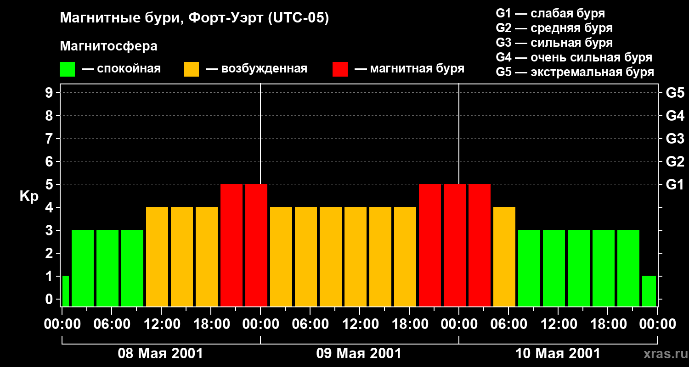Click the '09 Мая 2001' date label
Viewport: 689px width, 367px height.
(x=359, y=354)
